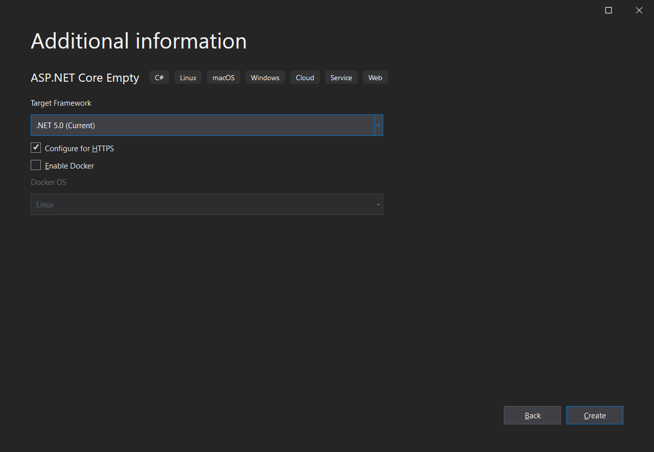Maximize the Additional information window
This screenshot has width=654, height=452.
click(x=608, y=10)
